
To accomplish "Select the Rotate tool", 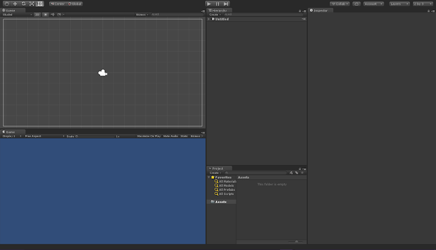I will 23,4.
